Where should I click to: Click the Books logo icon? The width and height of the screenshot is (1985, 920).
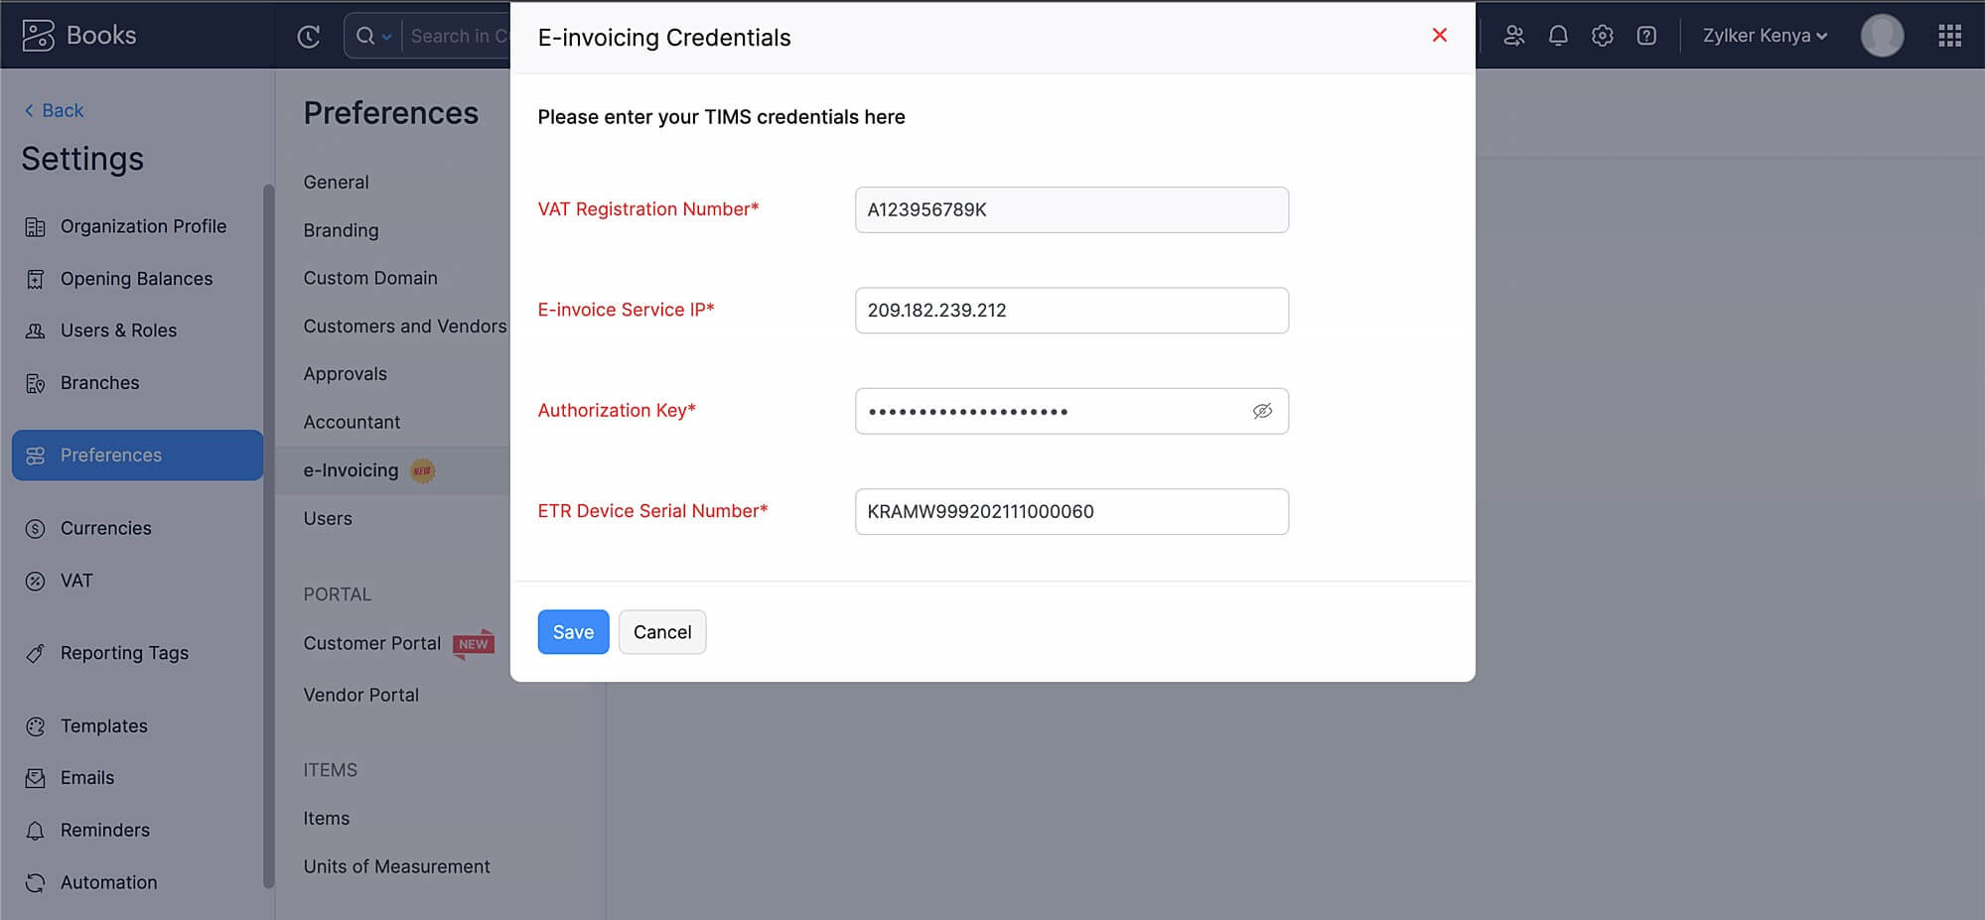38,36
